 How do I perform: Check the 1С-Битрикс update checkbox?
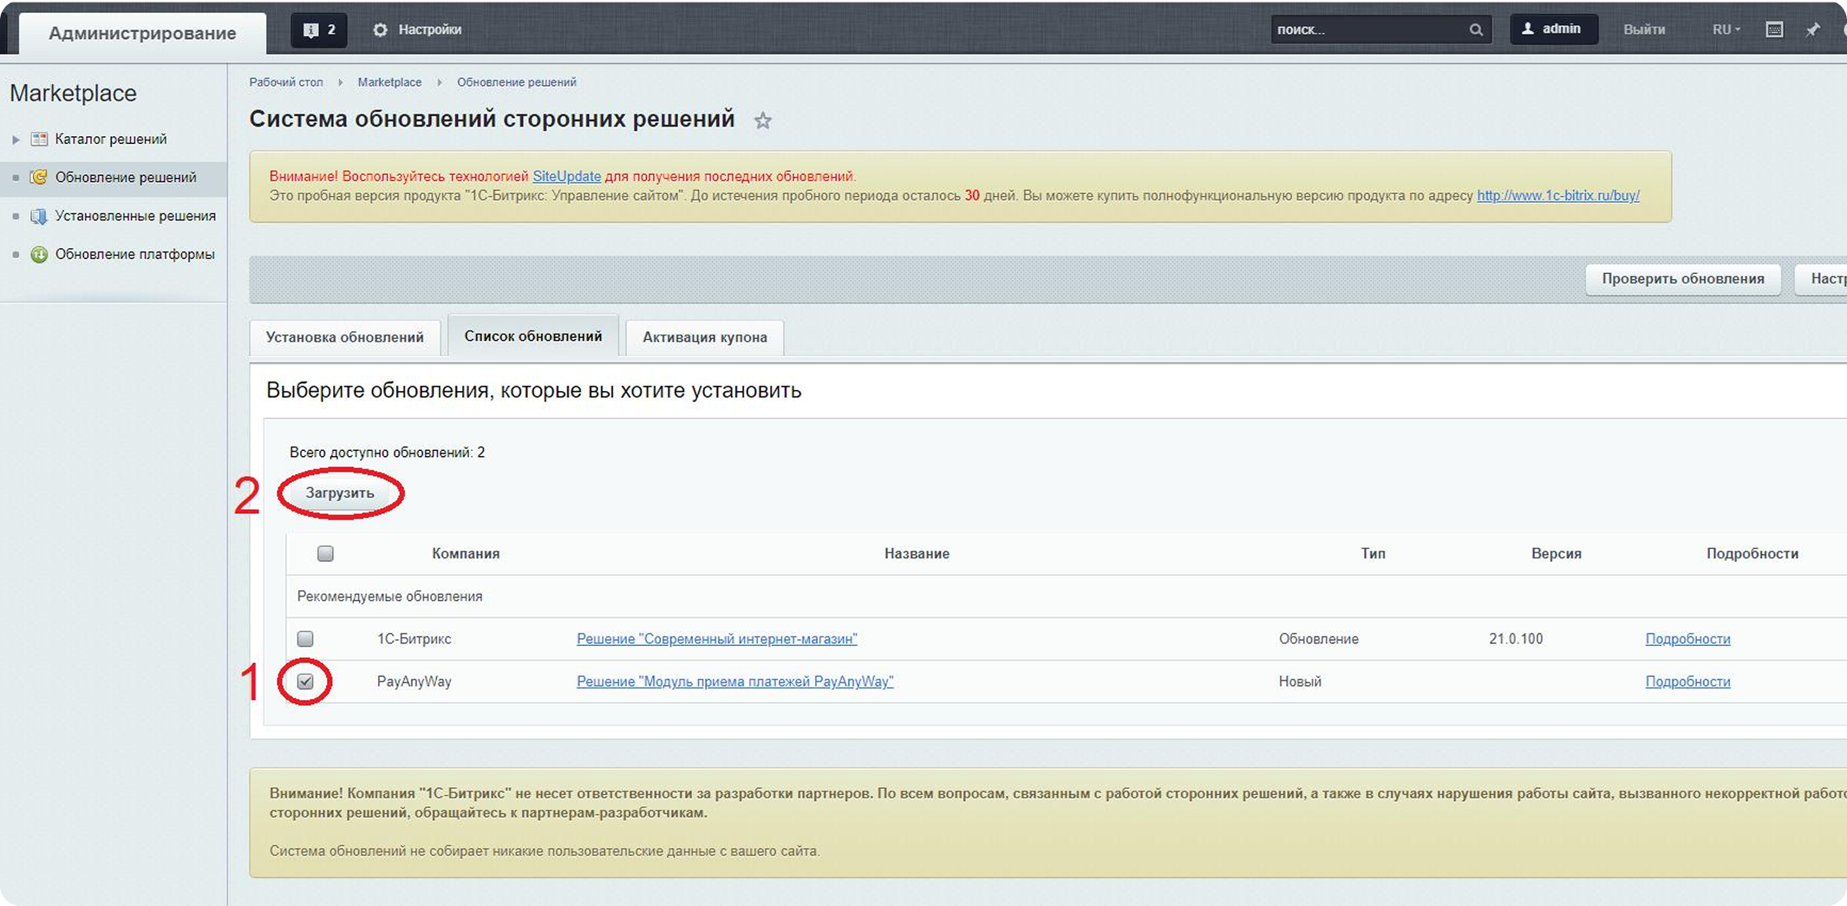pyautogui.click(x=305, y=639)
